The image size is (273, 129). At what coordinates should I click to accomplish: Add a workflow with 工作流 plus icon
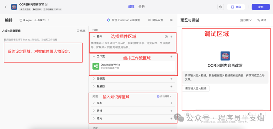[171, 56]
